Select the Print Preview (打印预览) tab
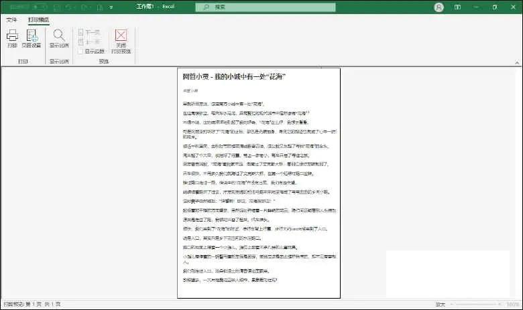Image resolution: width=523 pixels, height=310 pixels. [x=38, y=20]
